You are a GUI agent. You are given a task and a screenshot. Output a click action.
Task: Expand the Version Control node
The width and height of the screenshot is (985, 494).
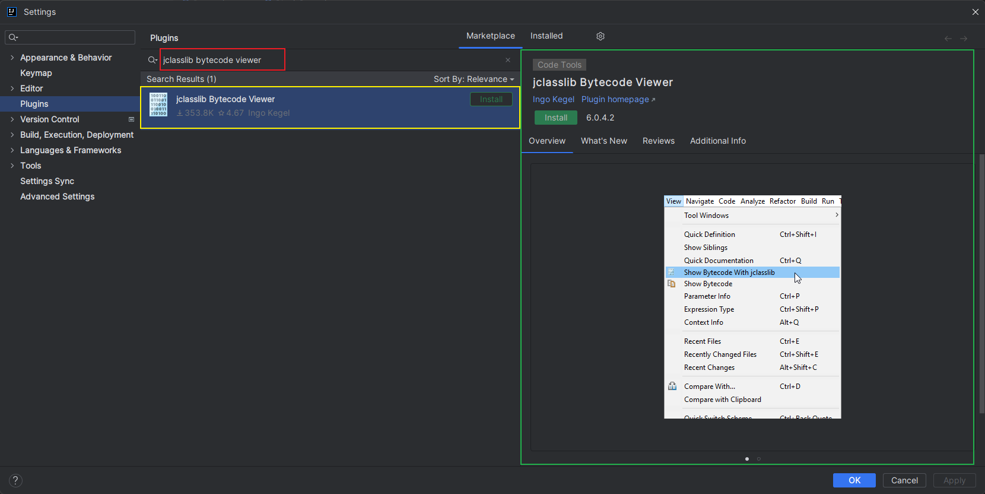[x=12, y=119]
